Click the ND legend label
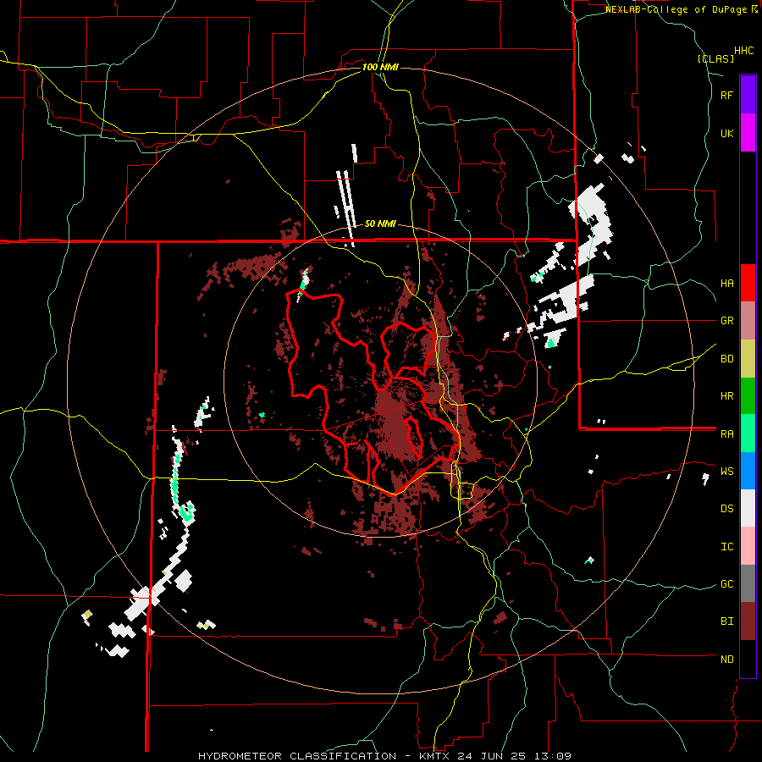Image resolution: width=762 pixels, height=762 pixels. [726, 660]
